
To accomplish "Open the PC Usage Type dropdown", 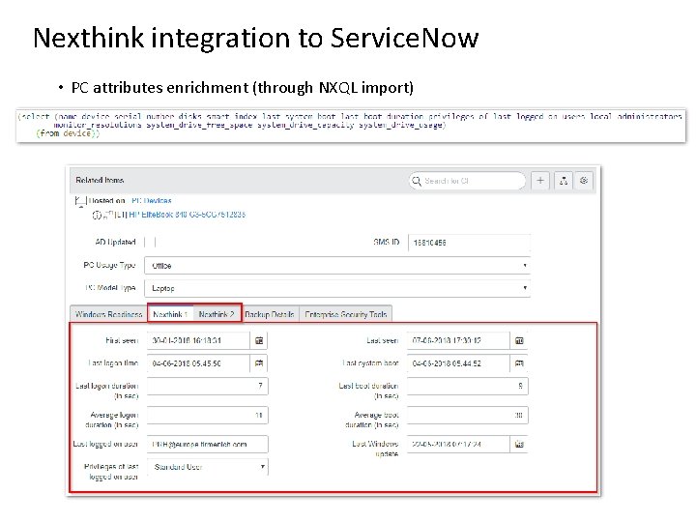I will [x=337, y=266].
